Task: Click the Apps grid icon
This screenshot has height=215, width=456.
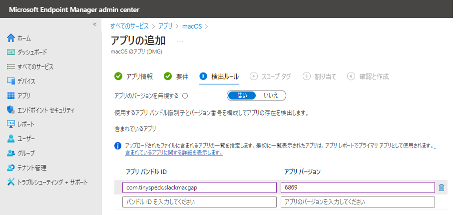Action: pos(11,95)
